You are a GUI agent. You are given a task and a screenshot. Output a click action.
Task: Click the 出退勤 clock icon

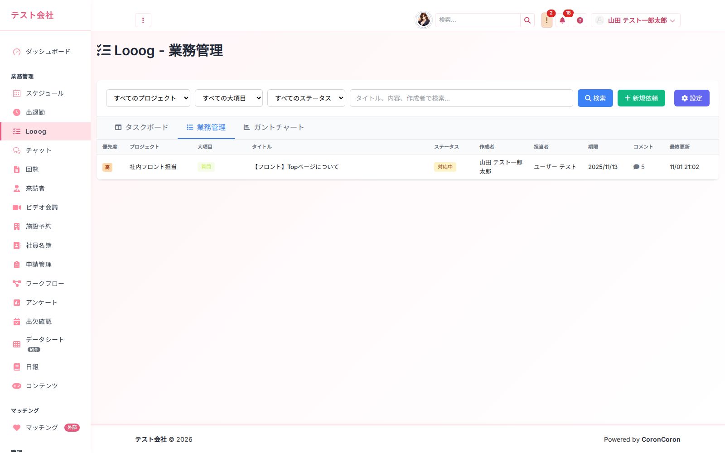(17, 112)
